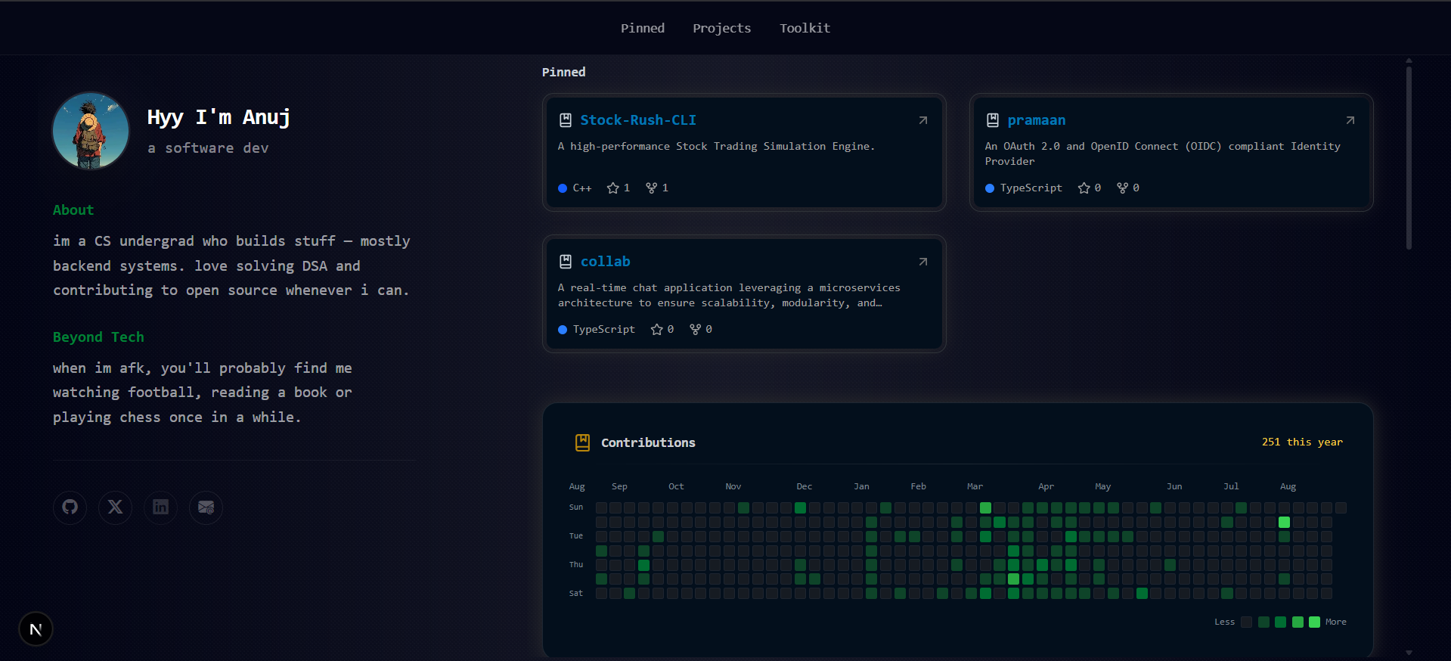
Task: Click the Stock-Rush-CLI external arrow icon
Action: point(923,120)
